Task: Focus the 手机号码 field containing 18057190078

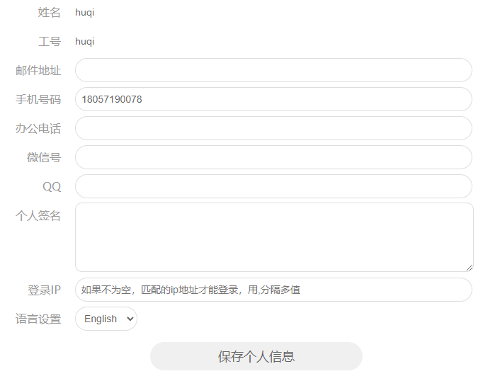Action: tap(273, 99)
